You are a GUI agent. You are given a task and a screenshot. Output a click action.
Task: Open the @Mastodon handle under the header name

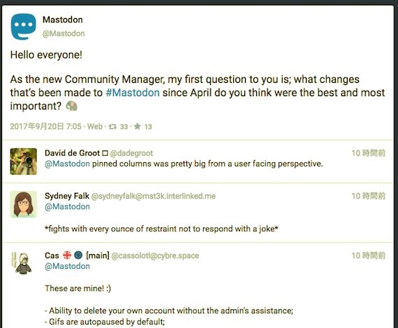pyautogui.click(x=64, y=33)
